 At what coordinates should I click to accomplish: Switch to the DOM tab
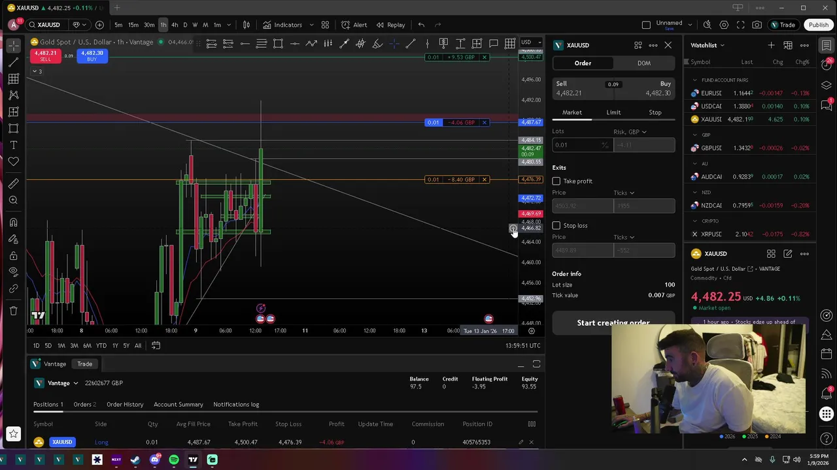[644, 63]
